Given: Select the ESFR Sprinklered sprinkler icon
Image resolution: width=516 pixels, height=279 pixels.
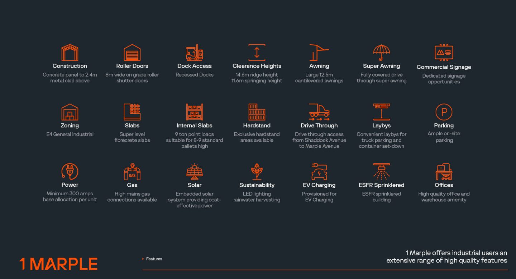Looking at the screenshot, I should (382, 172).
